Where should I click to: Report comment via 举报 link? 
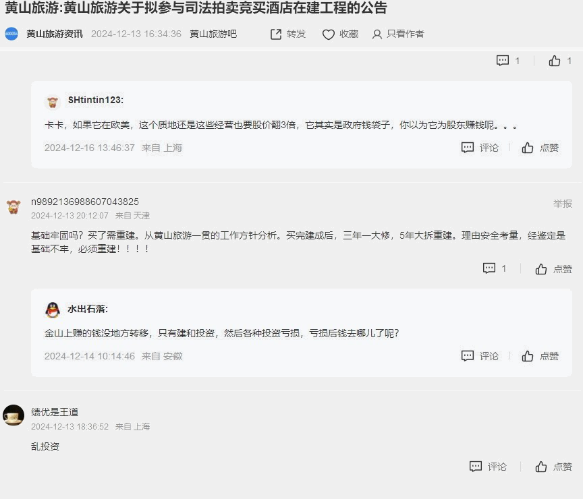[562, 204]
